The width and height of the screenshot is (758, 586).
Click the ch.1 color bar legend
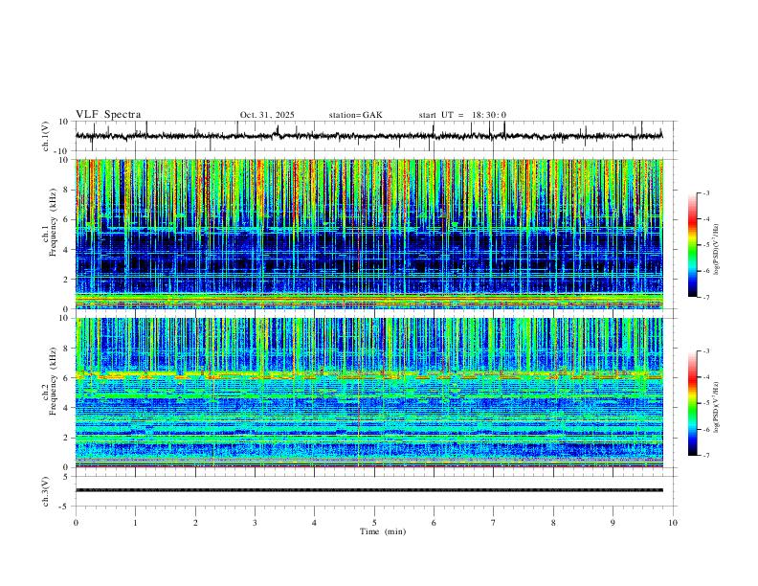pos(692,244)
